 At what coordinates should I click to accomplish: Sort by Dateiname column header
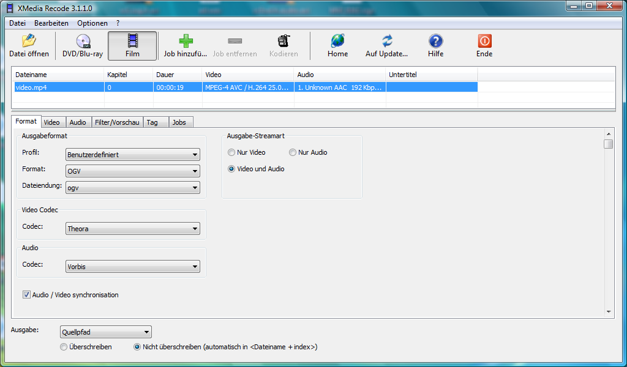pos(58,75)
